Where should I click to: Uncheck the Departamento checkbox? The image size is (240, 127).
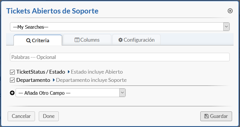(x=12, y=80)
